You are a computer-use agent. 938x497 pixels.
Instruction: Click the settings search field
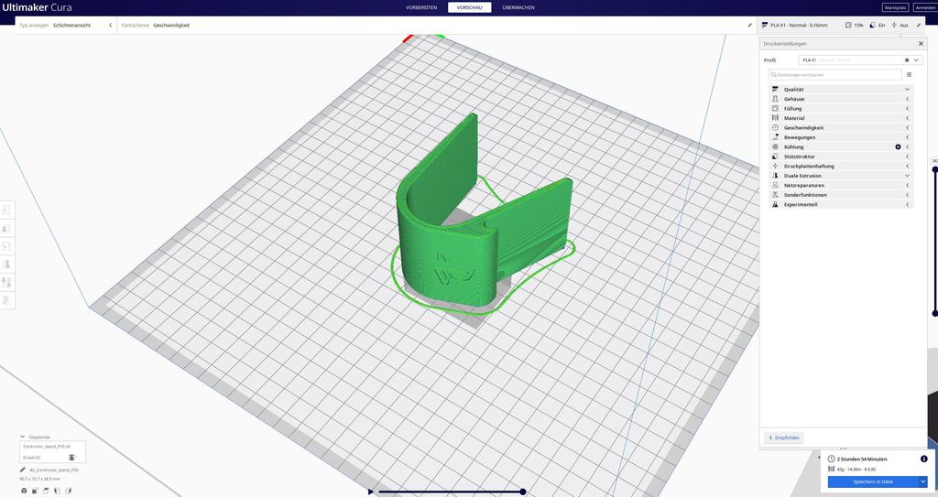835,75
